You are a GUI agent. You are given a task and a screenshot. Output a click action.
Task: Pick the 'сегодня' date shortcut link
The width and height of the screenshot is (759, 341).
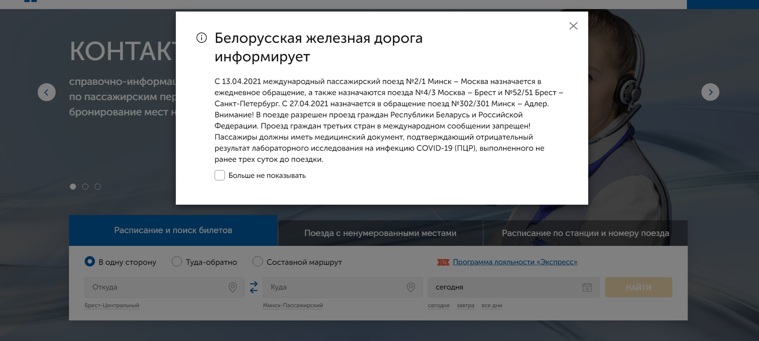tap(438, 306)
